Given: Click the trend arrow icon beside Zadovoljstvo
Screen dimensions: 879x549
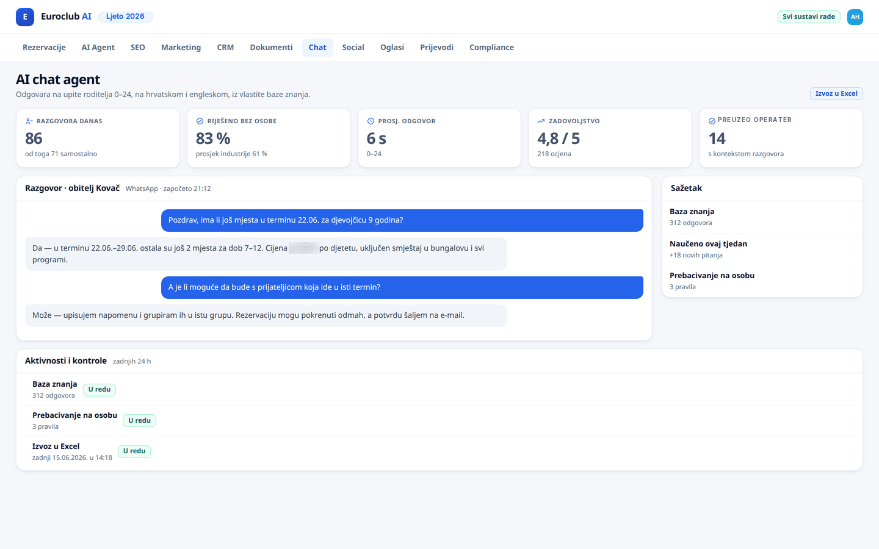Looking at the screenshot, I should pyautogui.click(x=541, y=121).
